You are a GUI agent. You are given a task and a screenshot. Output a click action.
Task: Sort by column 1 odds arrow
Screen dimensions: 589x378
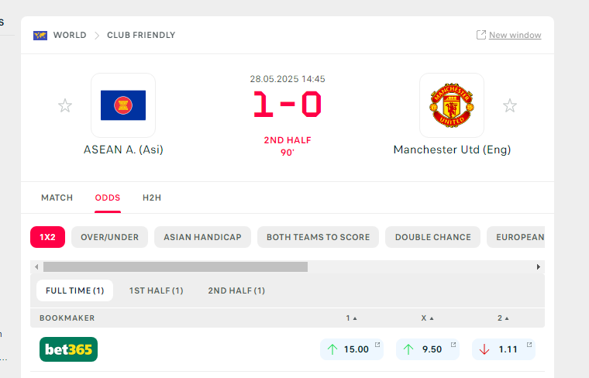pos(355,318)
